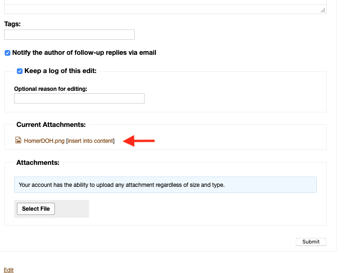Click the gray upload area beside Select File

72,209
